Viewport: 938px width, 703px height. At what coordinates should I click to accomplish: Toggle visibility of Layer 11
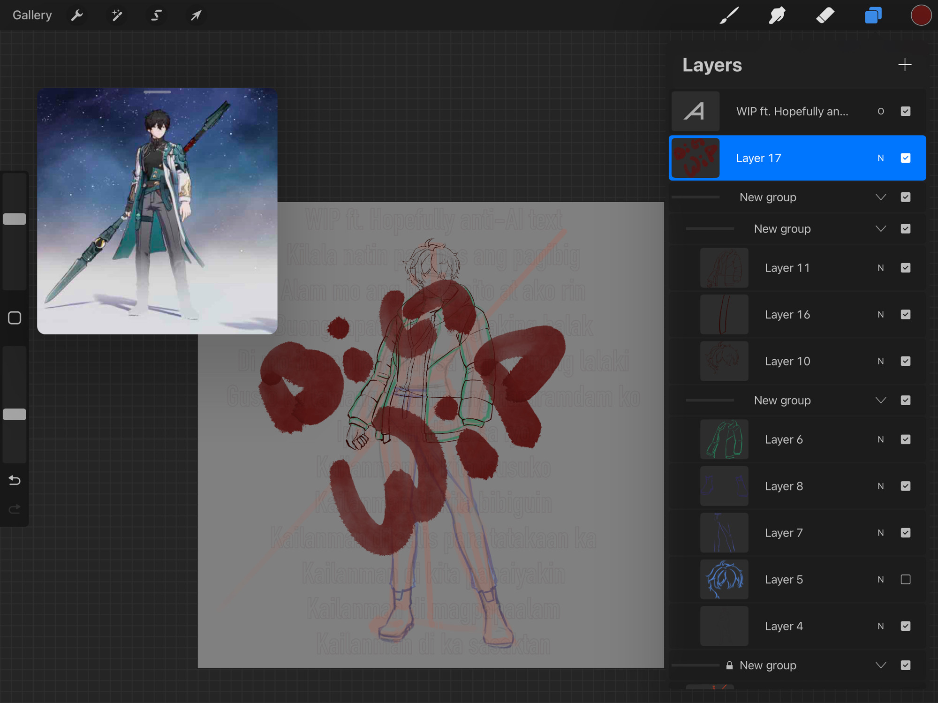906,268
